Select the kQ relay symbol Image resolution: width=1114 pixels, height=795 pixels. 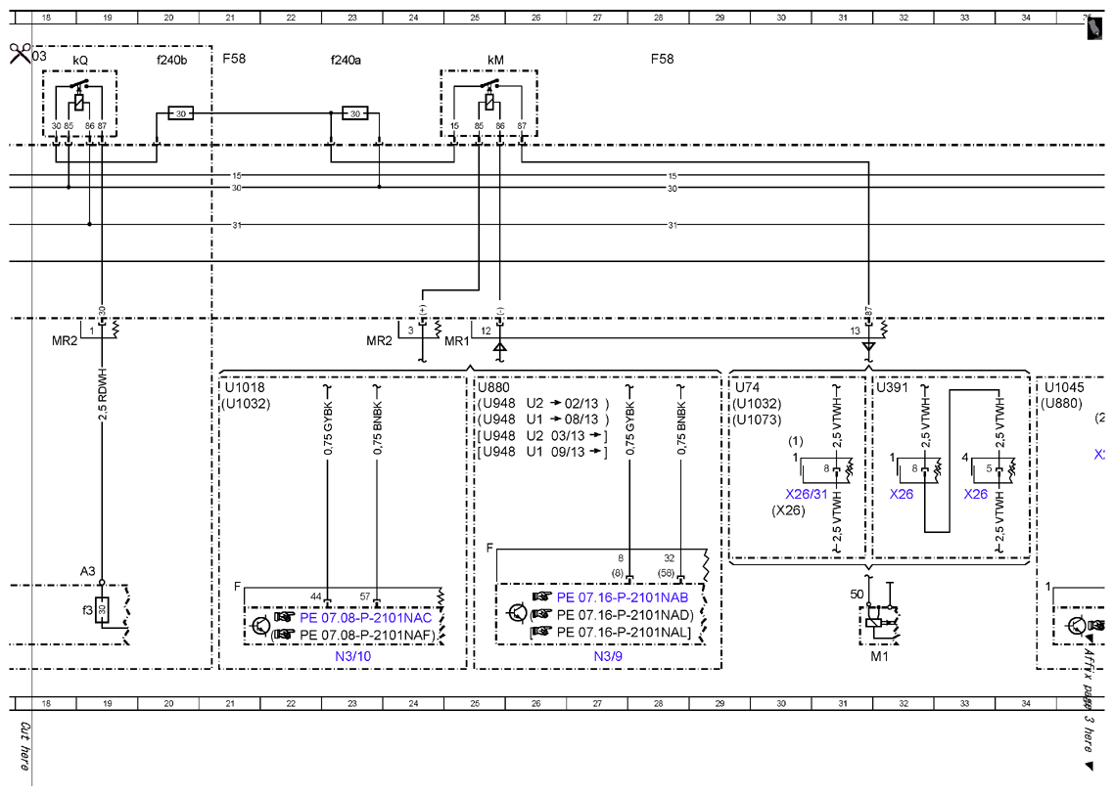coord(79,104)
